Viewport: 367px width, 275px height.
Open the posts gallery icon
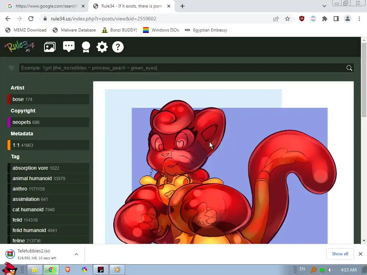click(50, 47)
